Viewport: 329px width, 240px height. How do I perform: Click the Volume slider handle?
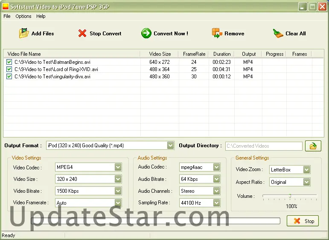tap(290, 196)
